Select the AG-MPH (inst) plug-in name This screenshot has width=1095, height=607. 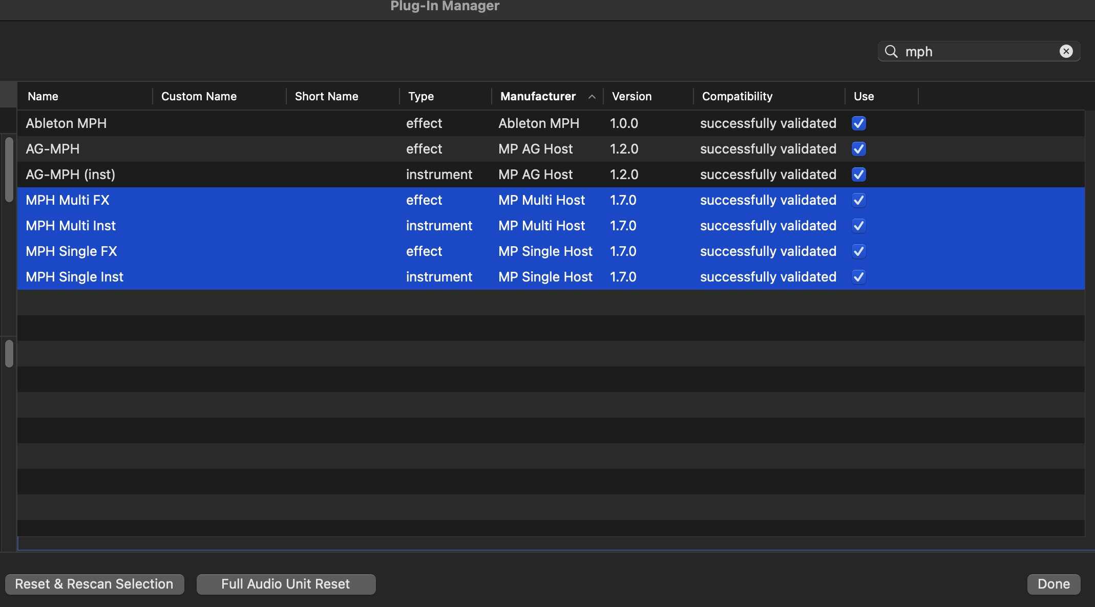click(x=70, y=175)
